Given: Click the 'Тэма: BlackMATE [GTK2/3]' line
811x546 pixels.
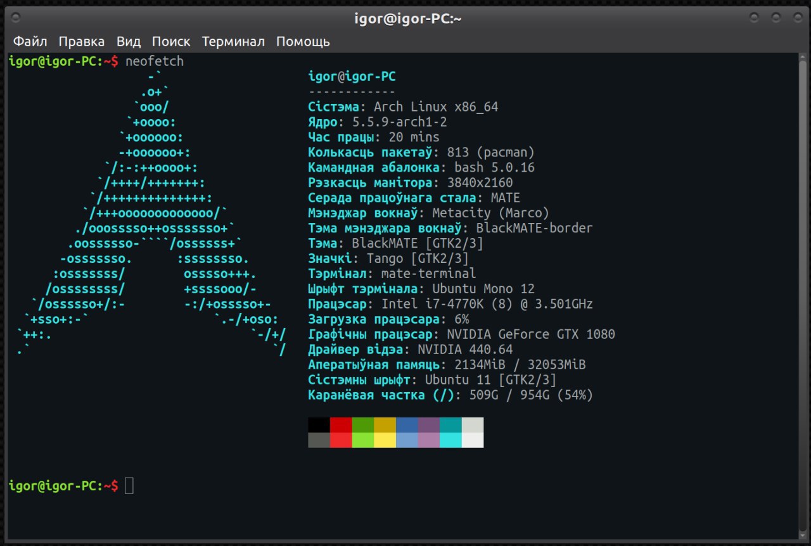Looking at the screenshot, I should click(396, 244).
